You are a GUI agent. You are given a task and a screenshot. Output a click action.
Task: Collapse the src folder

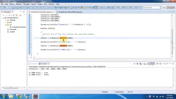pyautogui.click(x=5, y=25)
